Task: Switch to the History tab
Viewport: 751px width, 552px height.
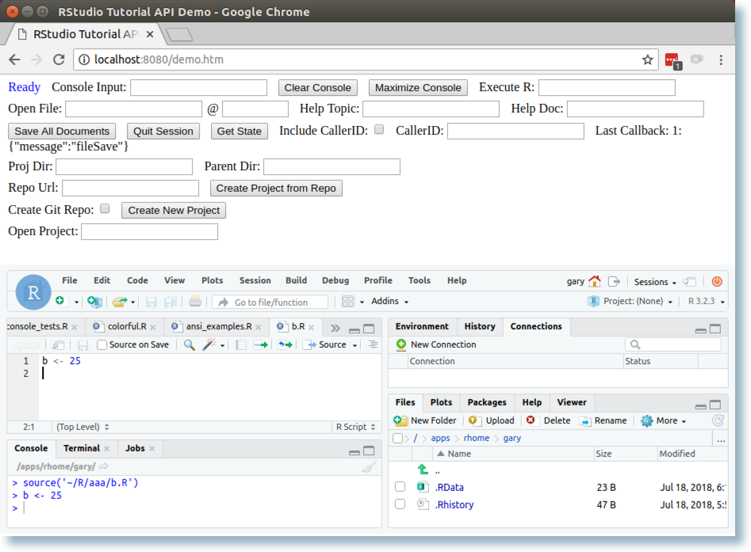Action: (x=480, y=326)
